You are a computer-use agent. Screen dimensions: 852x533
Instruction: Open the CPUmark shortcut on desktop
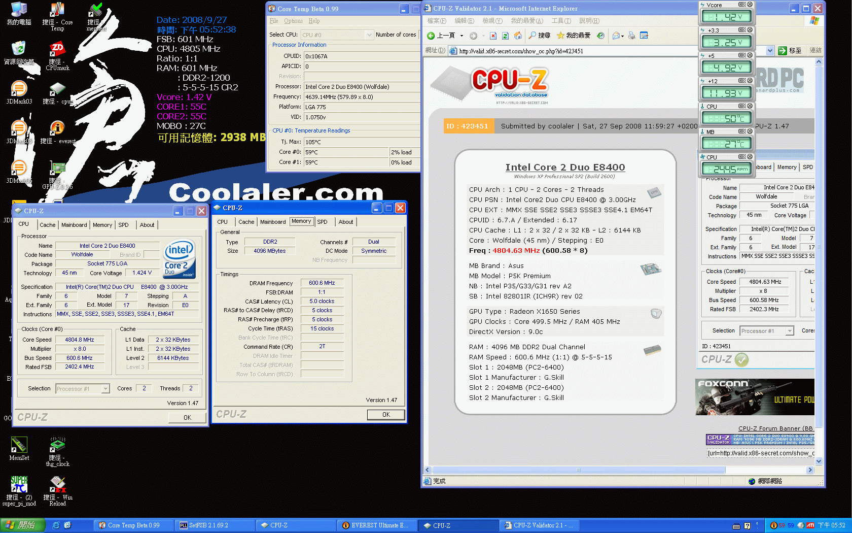[x=57, y=56]
